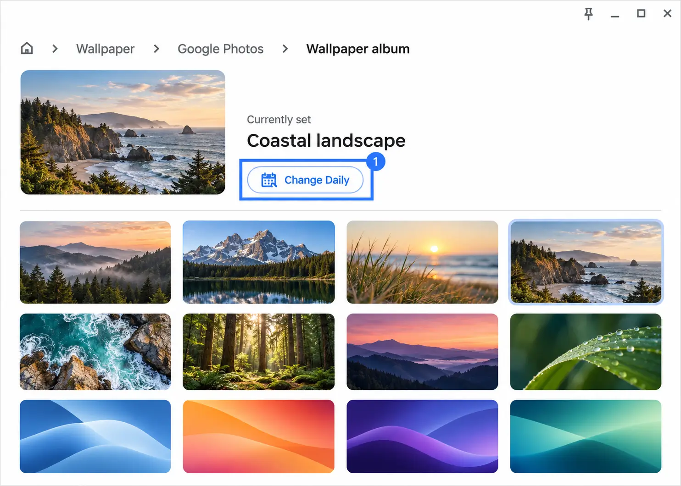Select the misty forest hills sunset photo

[x=95, y=262]
